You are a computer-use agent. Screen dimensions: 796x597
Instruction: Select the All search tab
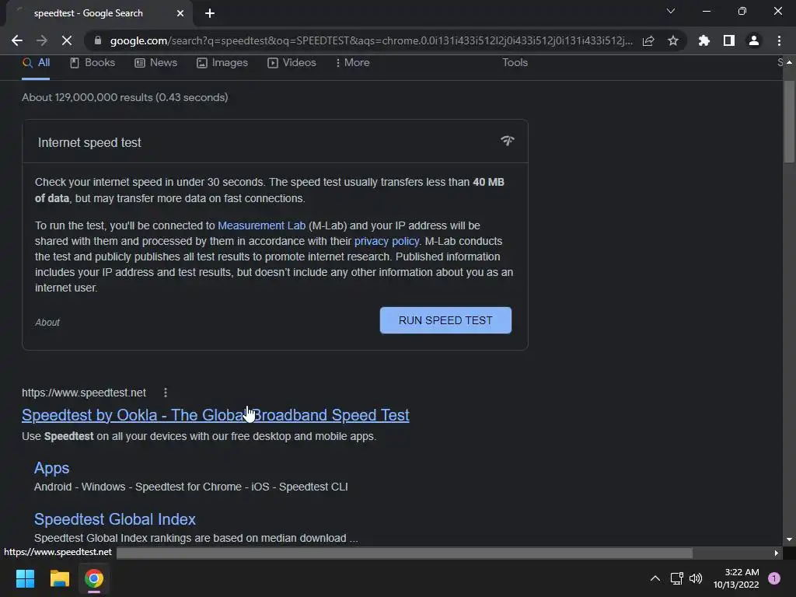(36, 62)
